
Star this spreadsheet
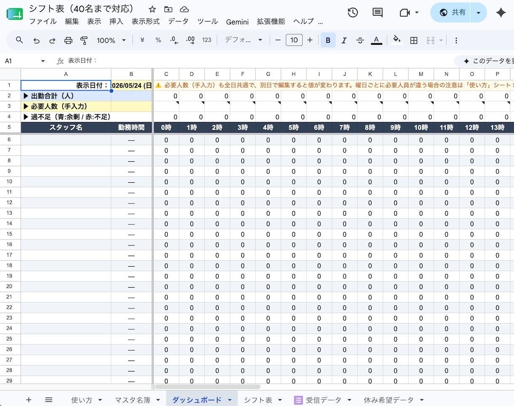click(153, 9)
